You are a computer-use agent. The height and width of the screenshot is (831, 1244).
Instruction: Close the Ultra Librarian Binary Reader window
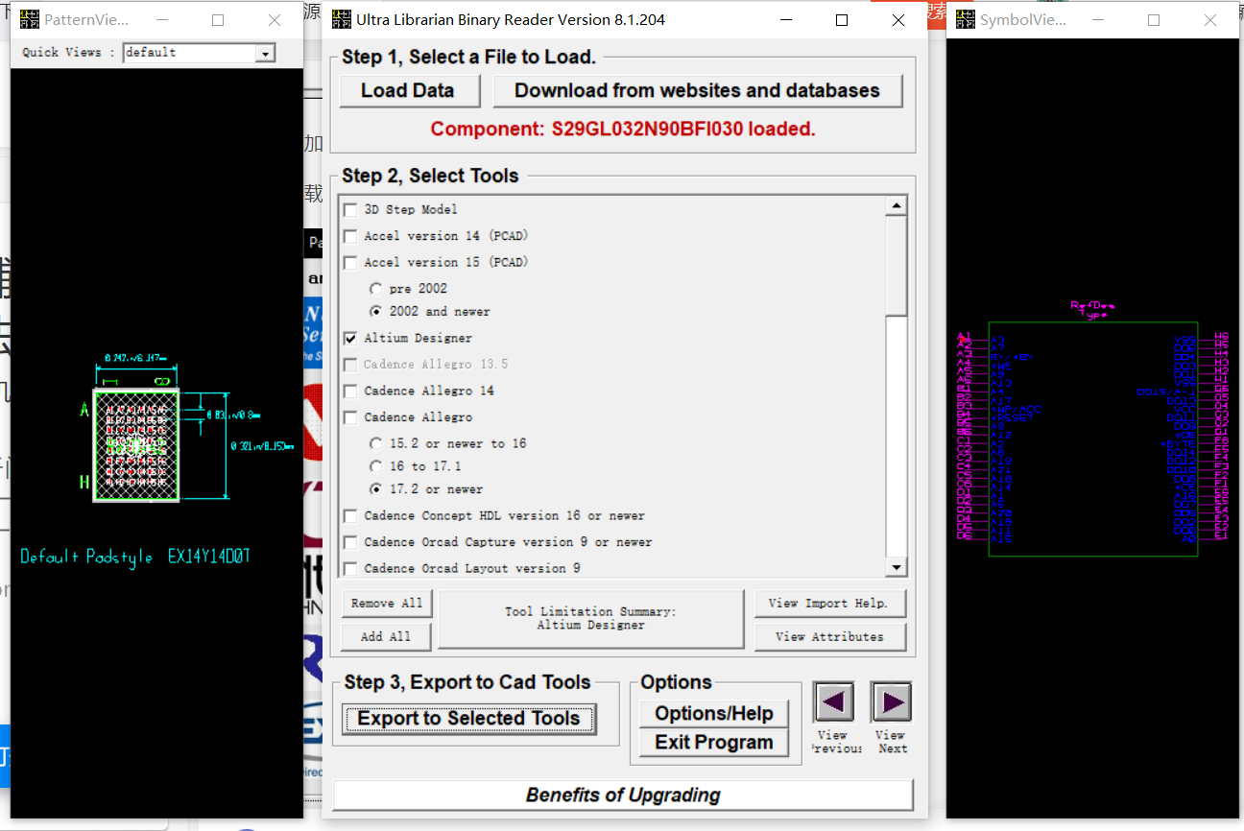(897, 19)
